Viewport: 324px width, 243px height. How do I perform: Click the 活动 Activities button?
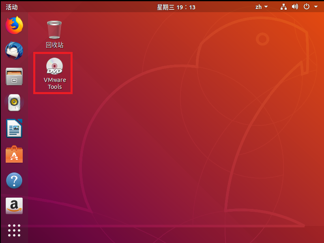pyautogui.click(x=12, y=7)
